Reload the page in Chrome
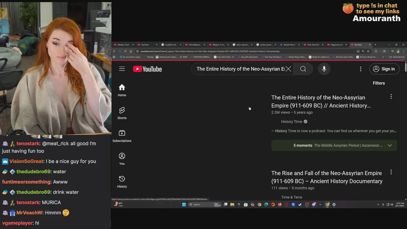This screenshot has width=407, height=229. (125, 51)
